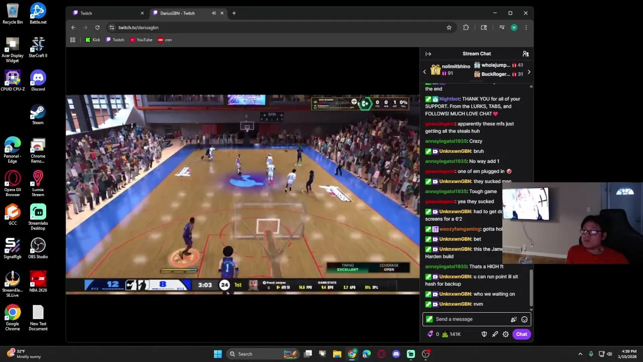Image resolution: width=643 pixels, height=362 pixels.
Task: Select the Steam desktop icon
Action: [38, 115]
